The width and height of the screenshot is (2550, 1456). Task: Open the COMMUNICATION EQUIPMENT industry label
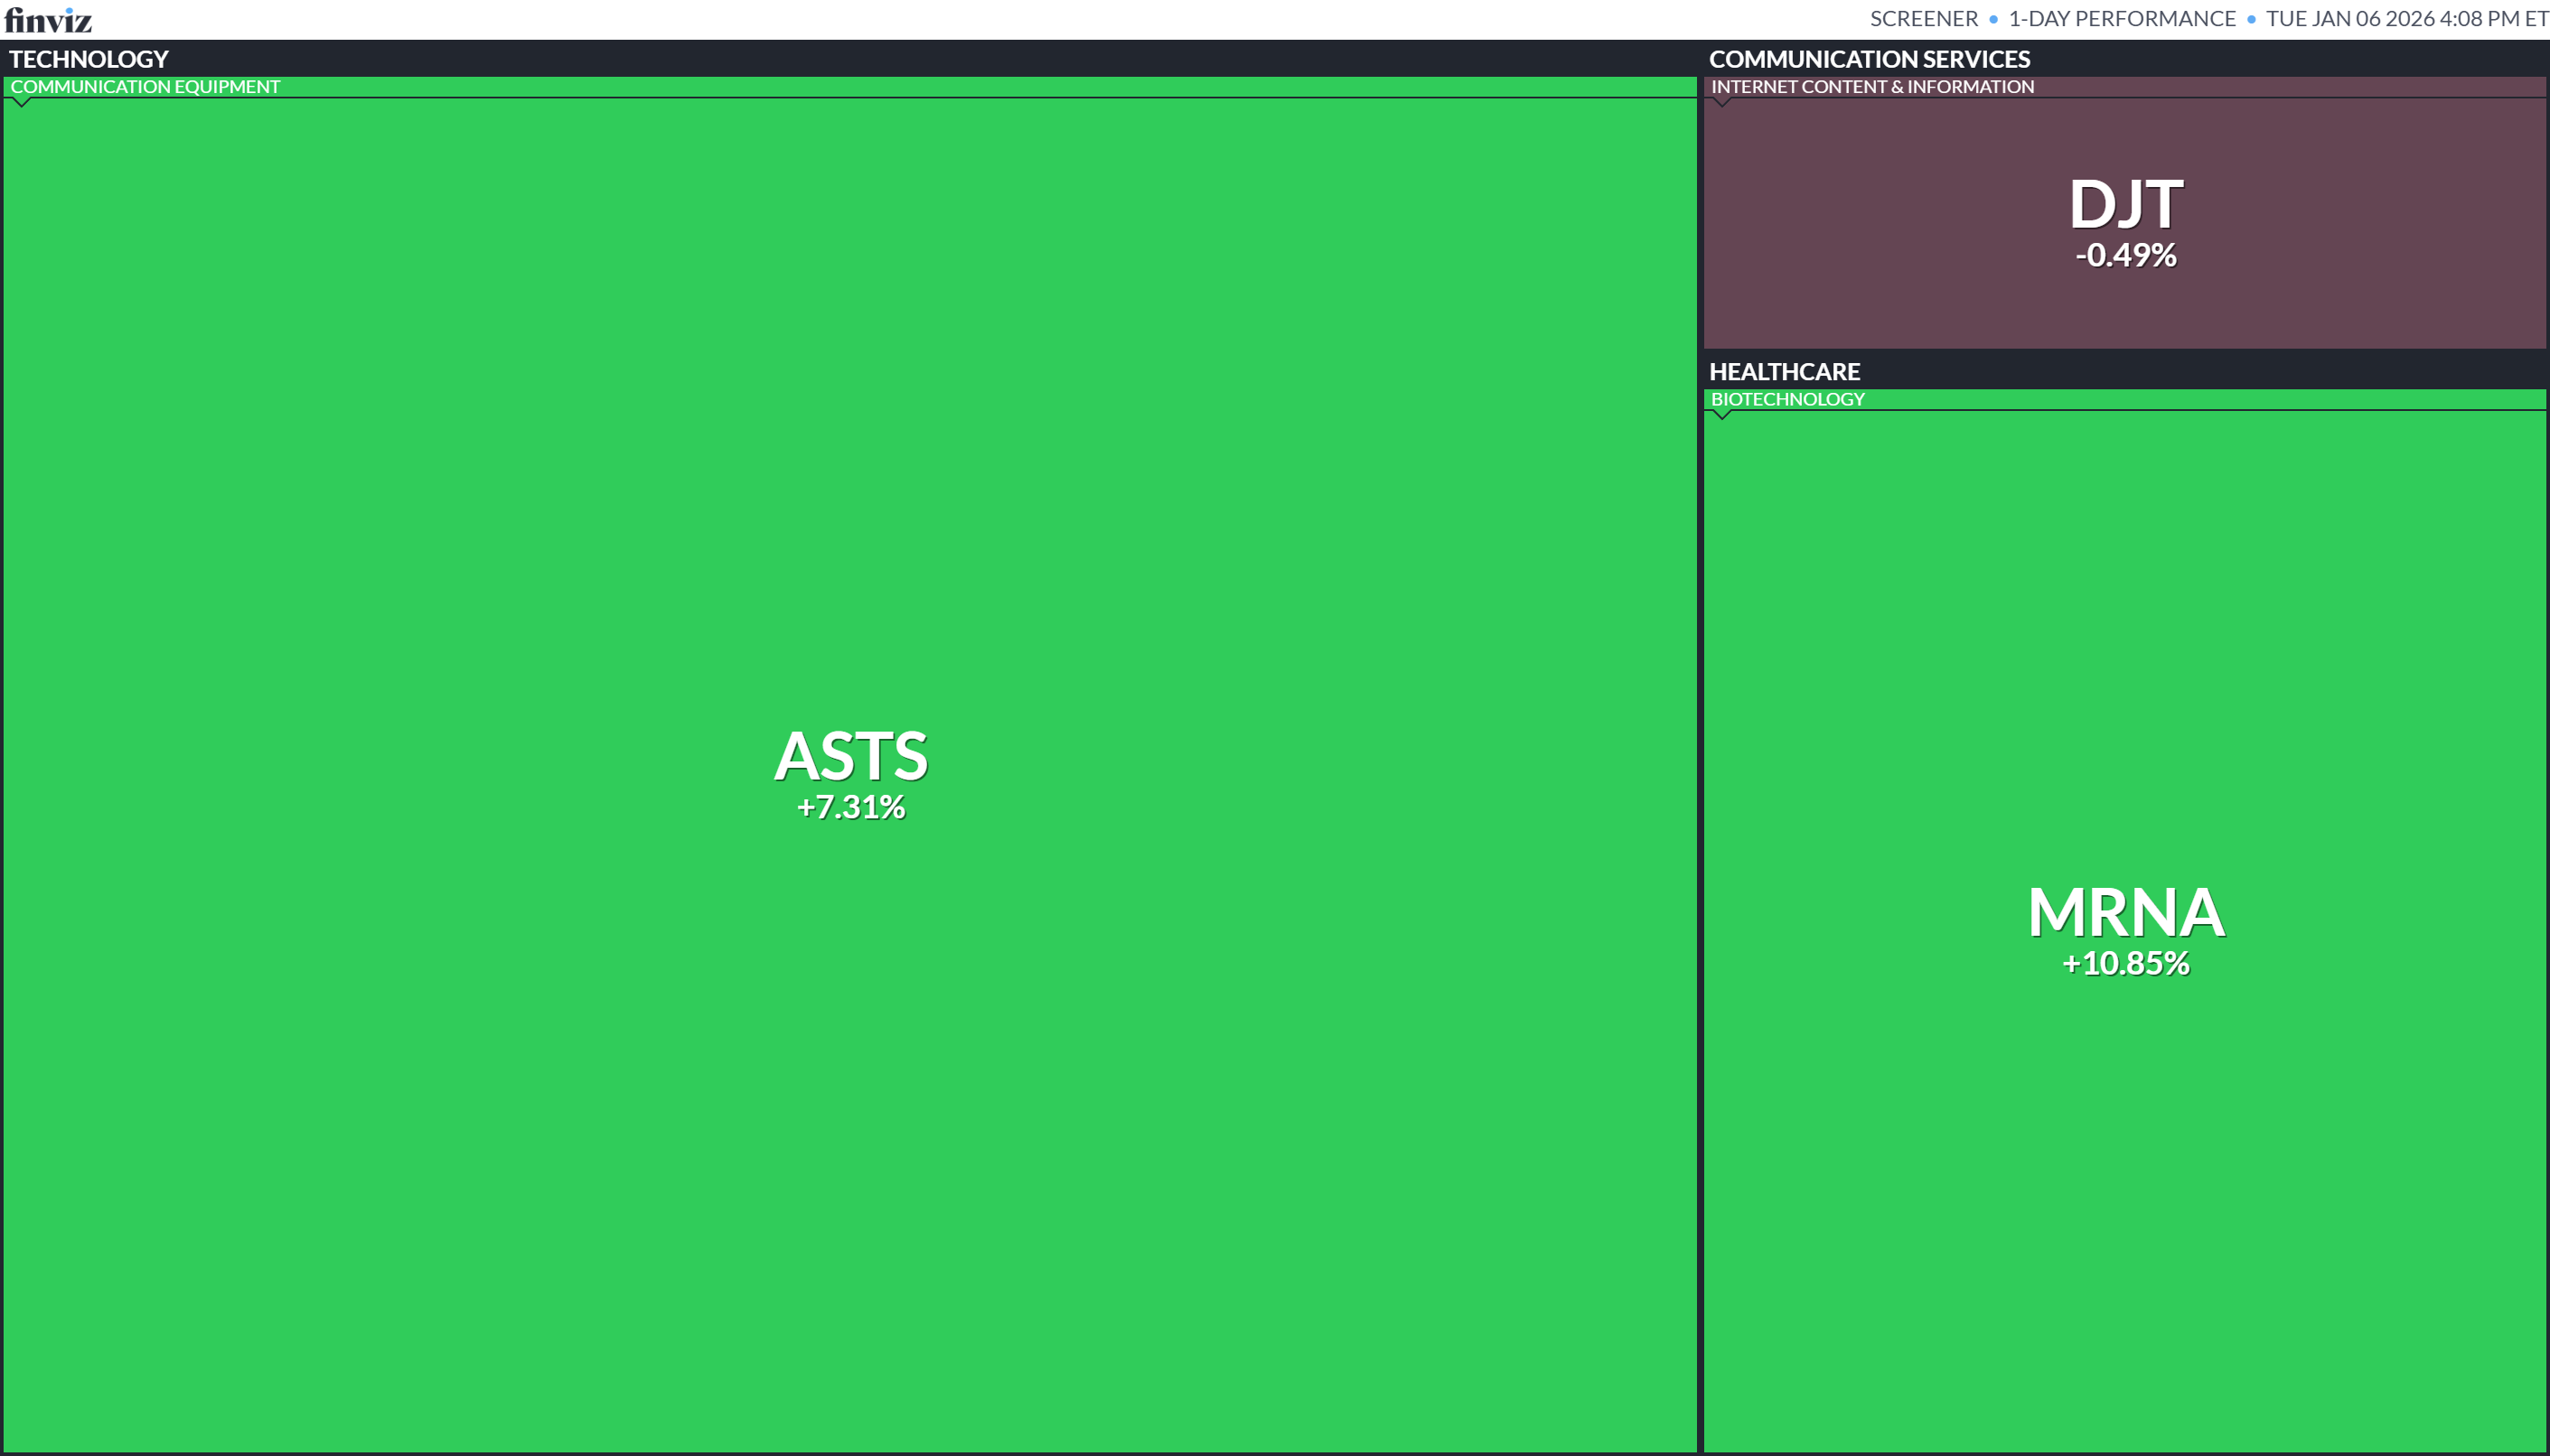click(x=145, y=87)
